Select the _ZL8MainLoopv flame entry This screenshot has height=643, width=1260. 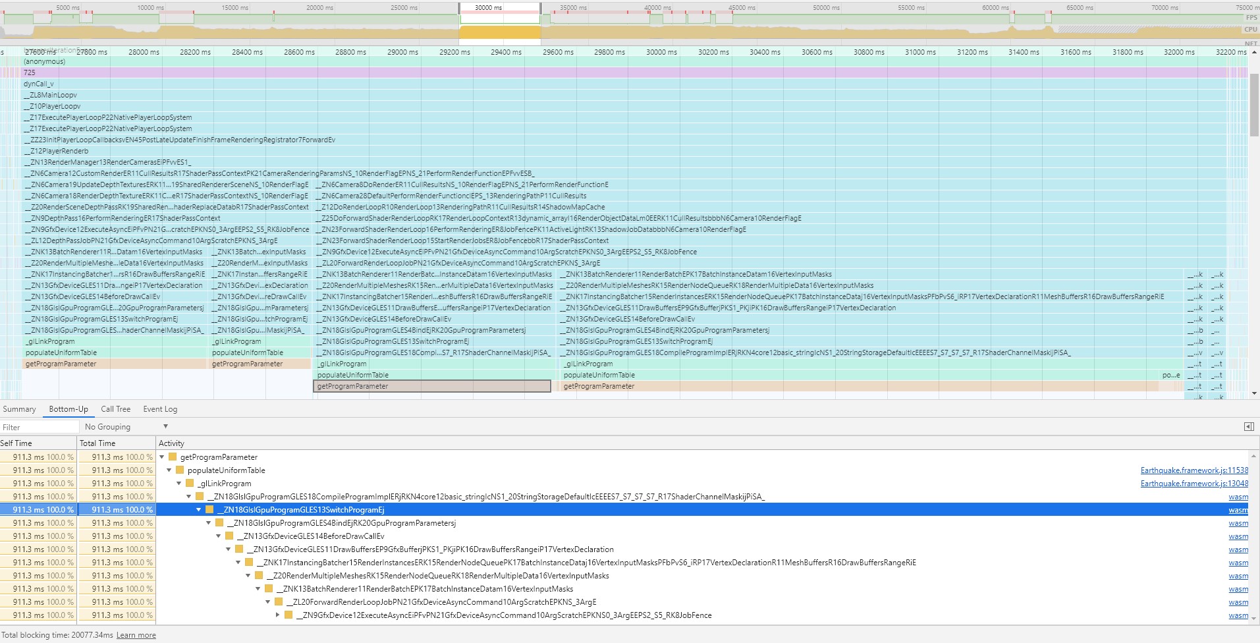625,95
